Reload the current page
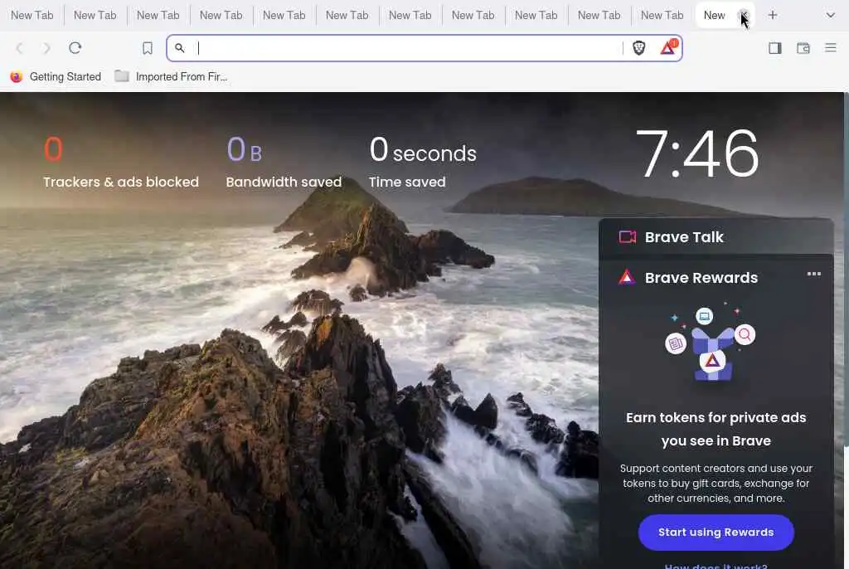The width and height of the screenshot is (849, 569). tap(75, 47)
